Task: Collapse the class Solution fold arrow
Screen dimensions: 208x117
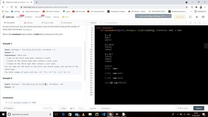Action: [93, 28]
